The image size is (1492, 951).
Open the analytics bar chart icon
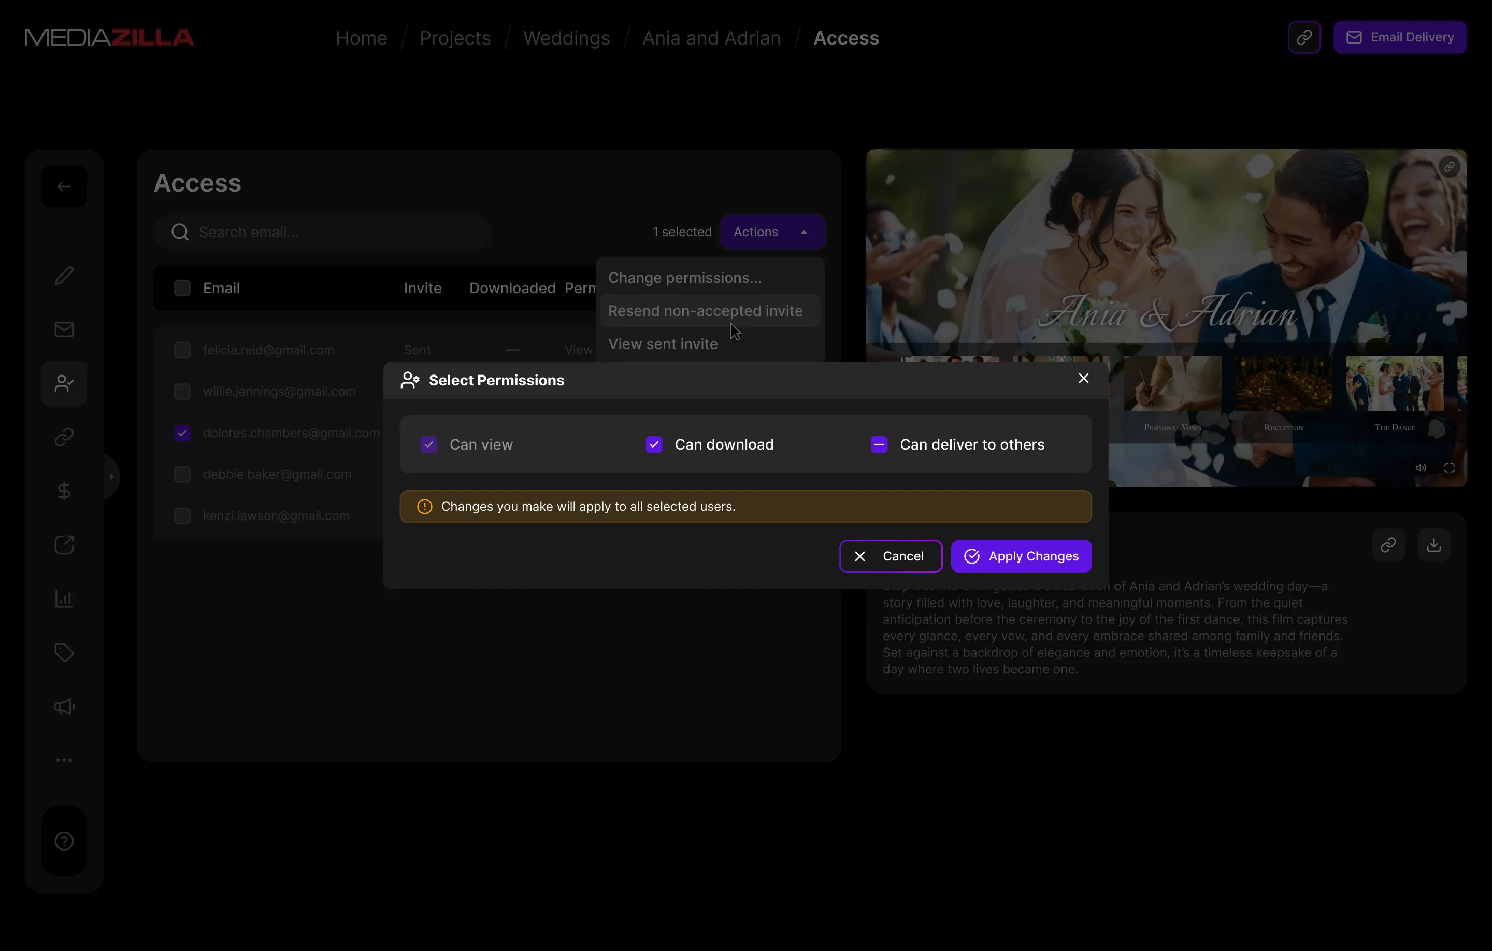point(64,598)
